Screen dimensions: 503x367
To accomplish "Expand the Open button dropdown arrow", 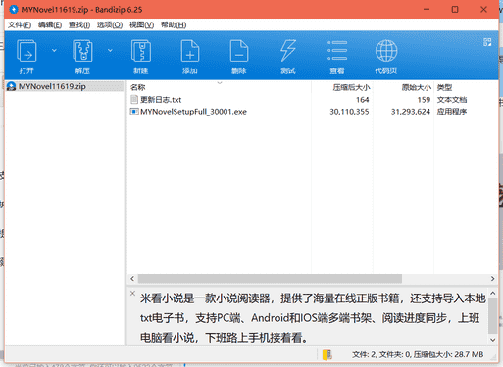I will click(54, 50).
